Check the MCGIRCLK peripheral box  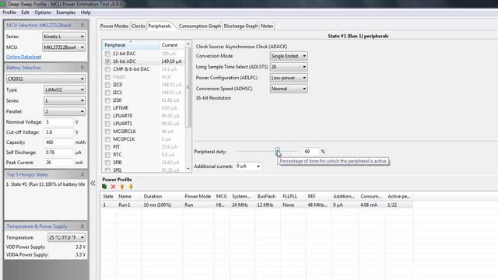click(107, 131)
